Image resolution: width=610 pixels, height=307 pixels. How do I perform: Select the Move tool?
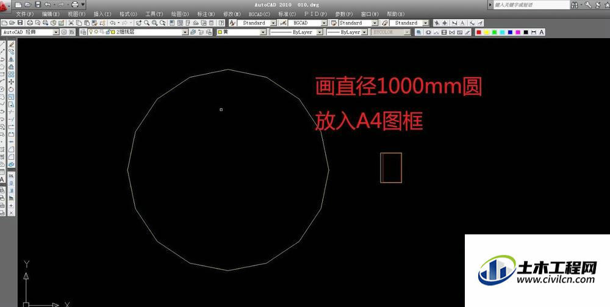(x=11, y=82)
